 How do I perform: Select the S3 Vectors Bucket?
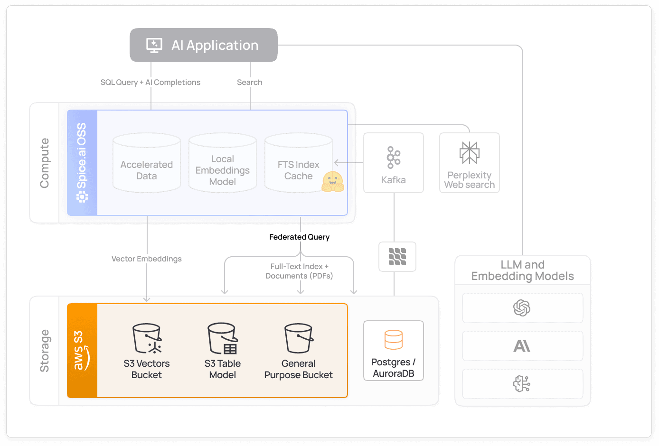click(x=146, y=350)
